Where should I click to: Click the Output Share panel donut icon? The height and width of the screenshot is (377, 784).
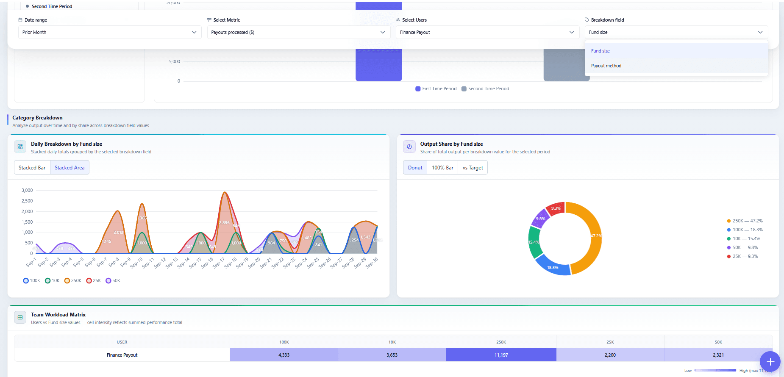(x=409, y=147)
